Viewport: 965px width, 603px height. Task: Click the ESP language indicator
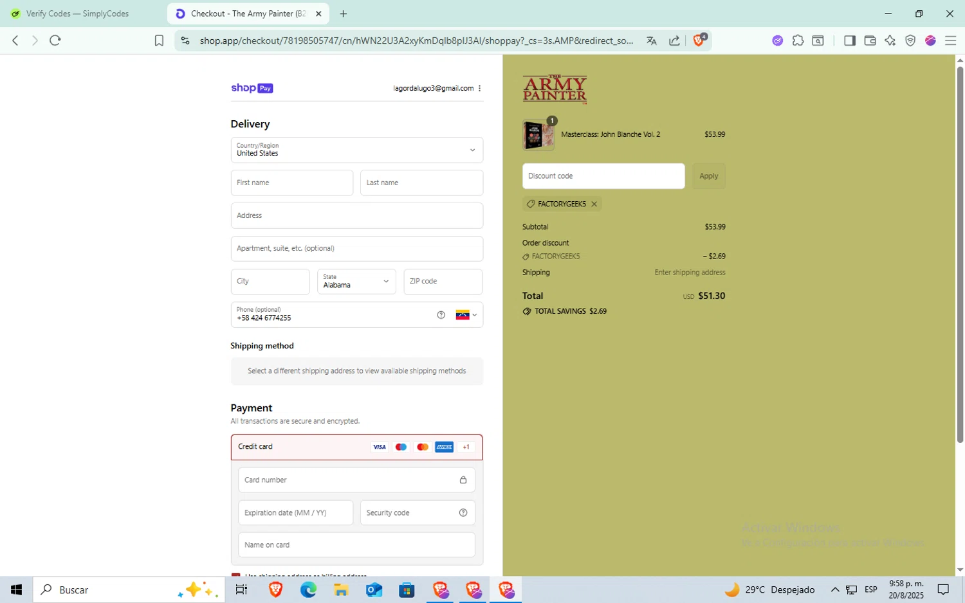[x=871, y=589]
